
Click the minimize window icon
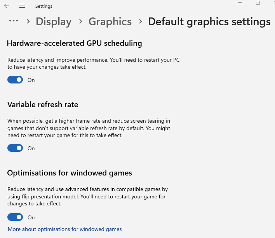240,3
